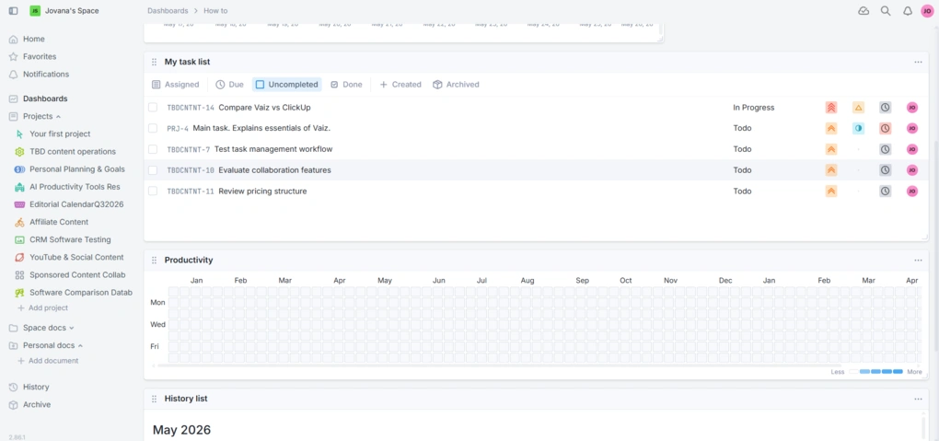Expand Space docs section

[x=72, y=328]
